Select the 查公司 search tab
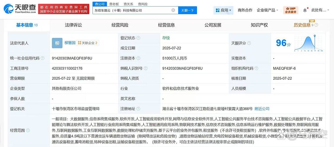The image size is (334, 147). tap(99, 4)
